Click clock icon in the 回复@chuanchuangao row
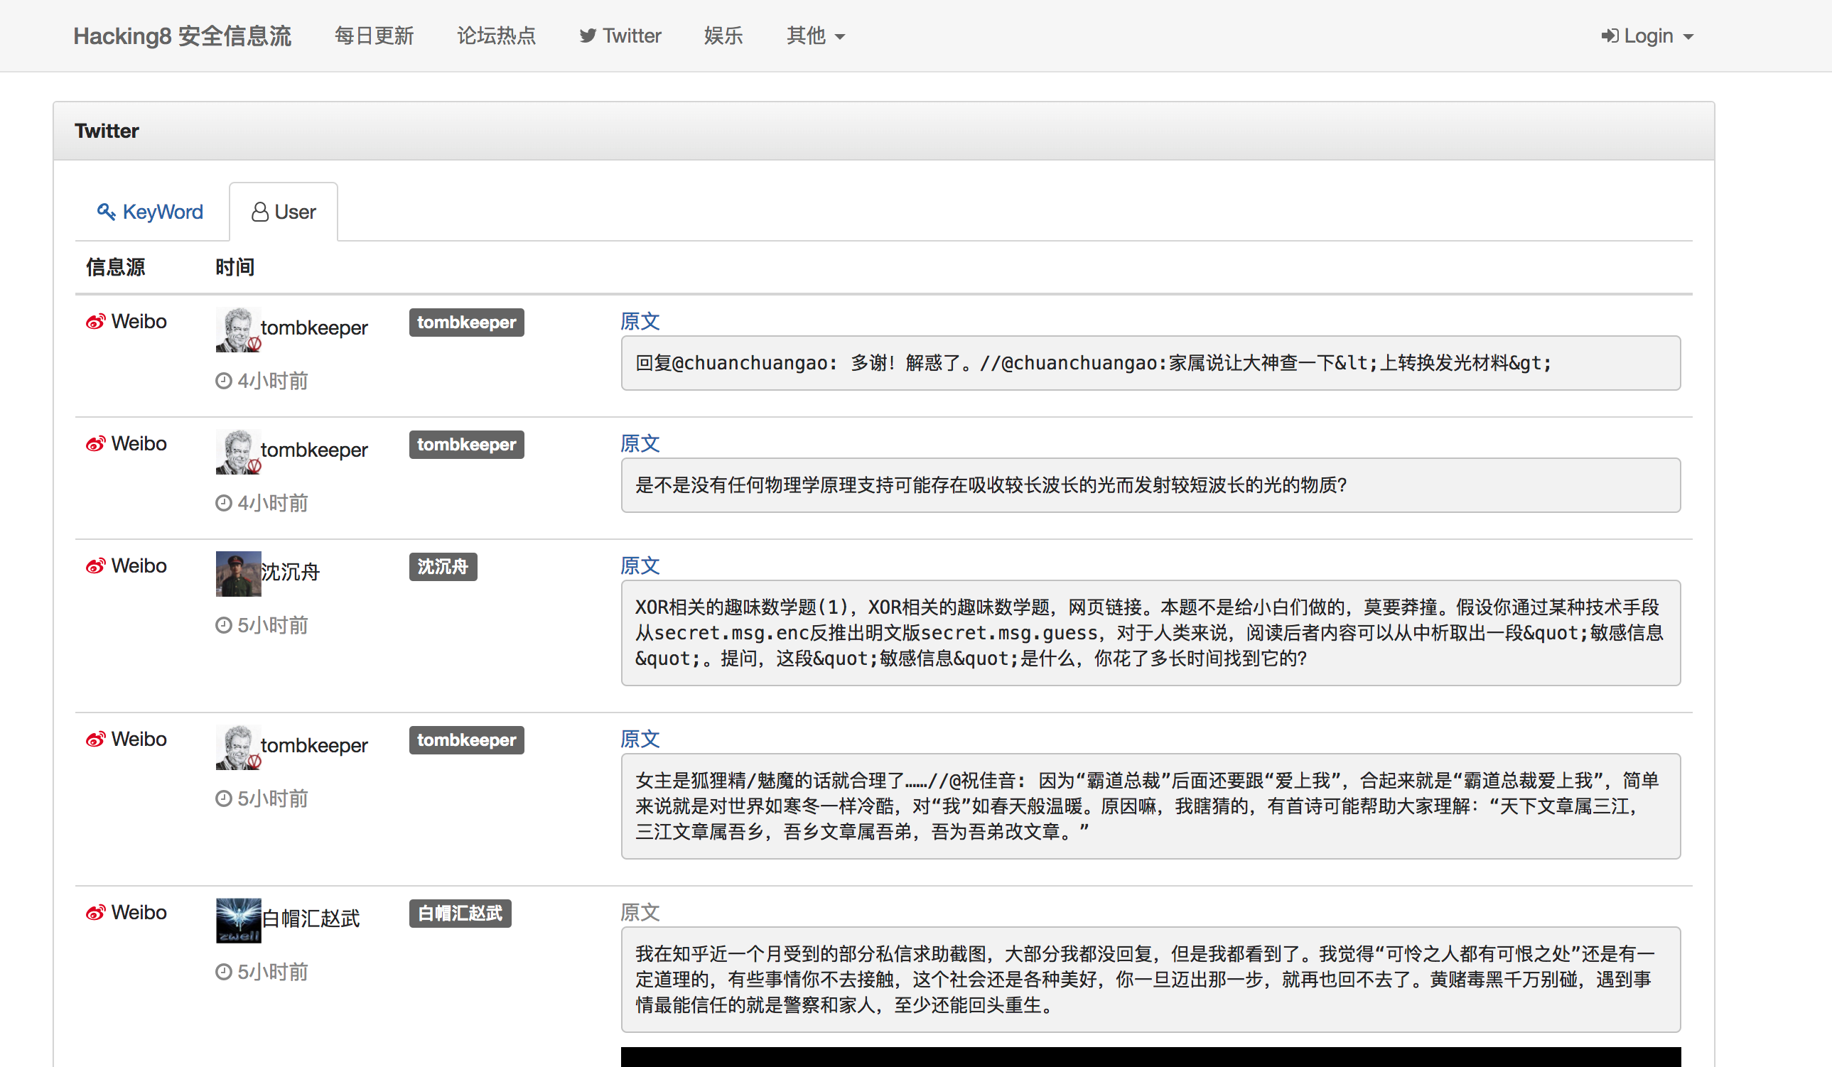 point(223,381)
